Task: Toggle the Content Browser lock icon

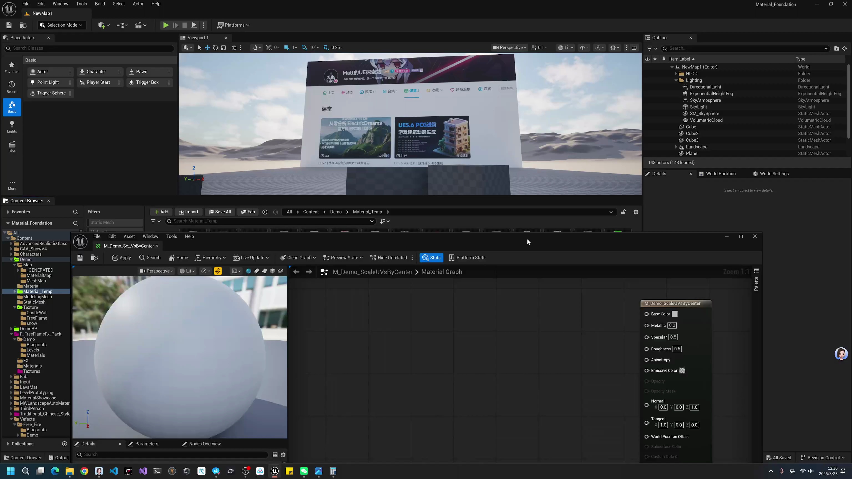Action: point(623,212)
